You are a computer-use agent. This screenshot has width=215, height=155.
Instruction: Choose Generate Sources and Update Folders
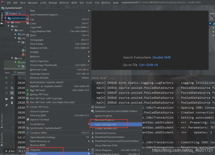tap(116, 111)
